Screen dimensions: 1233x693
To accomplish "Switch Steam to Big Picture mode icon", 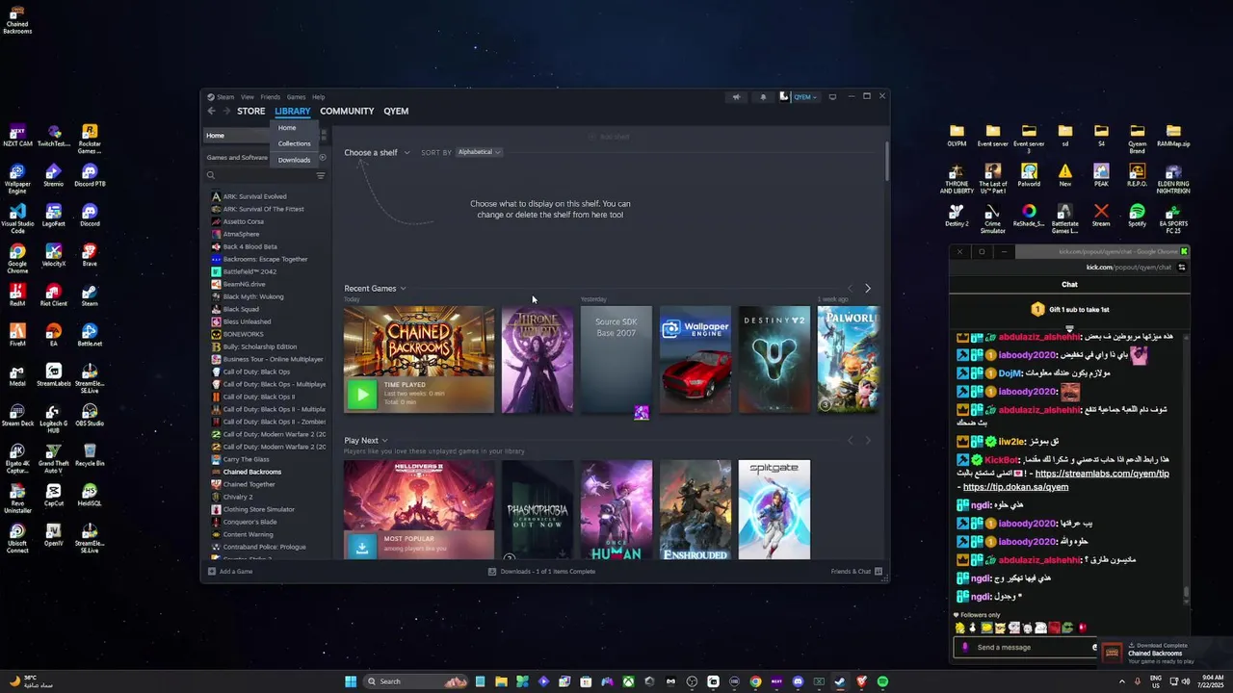I will click(x=832, y=96).
